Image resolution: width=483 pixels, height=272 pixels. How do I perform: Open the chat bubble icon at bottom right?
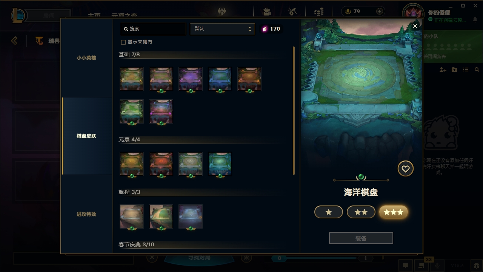coord(406,266)
